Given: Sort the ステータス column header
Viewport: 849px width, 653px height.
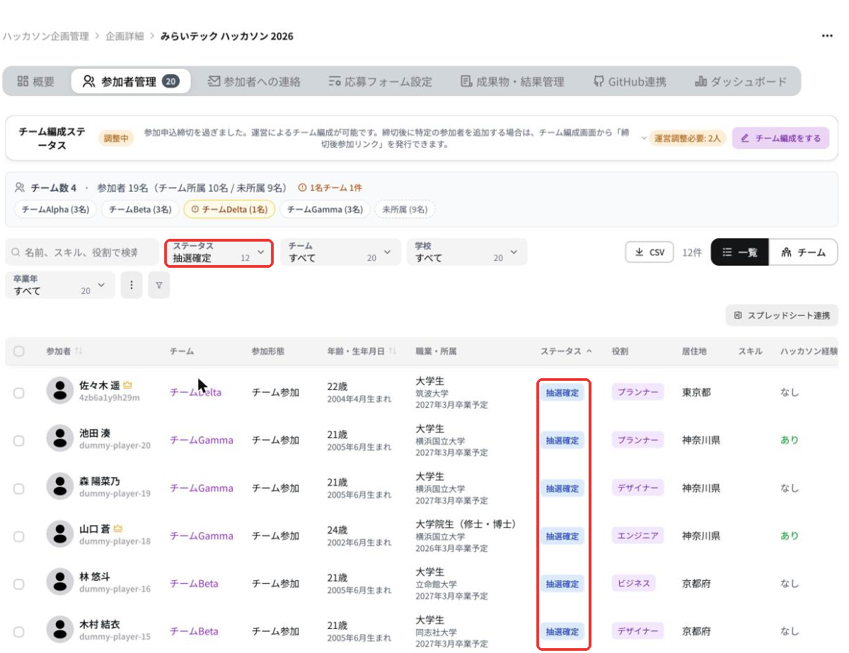Looking at the screenshot, I should tap(566, 351).
